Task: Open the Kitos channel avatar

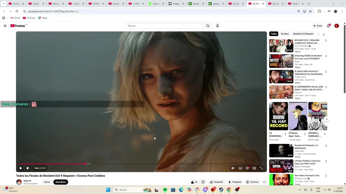Action: (x=19, y=182)
